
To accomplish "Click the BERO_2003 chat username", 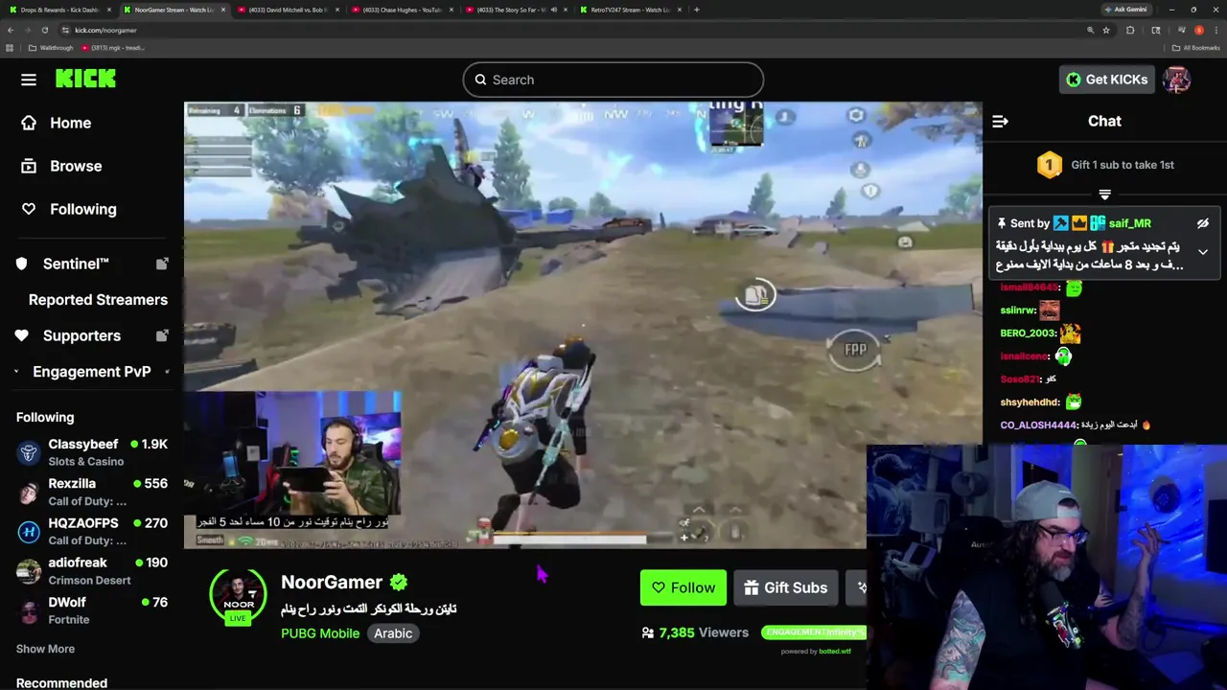I will coord(1028,333).
